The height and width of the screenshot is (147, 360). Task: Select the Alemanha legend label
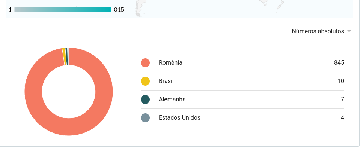pos(172,99)
